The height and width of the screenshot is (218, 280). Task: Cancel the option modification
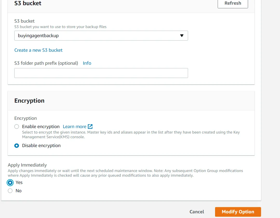(x=197, y=212)
